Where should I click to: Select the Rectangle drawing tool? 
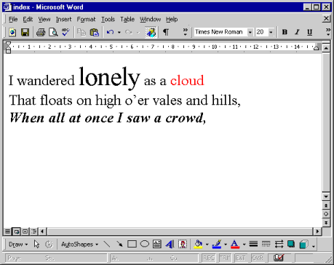[x=132, y=244]
